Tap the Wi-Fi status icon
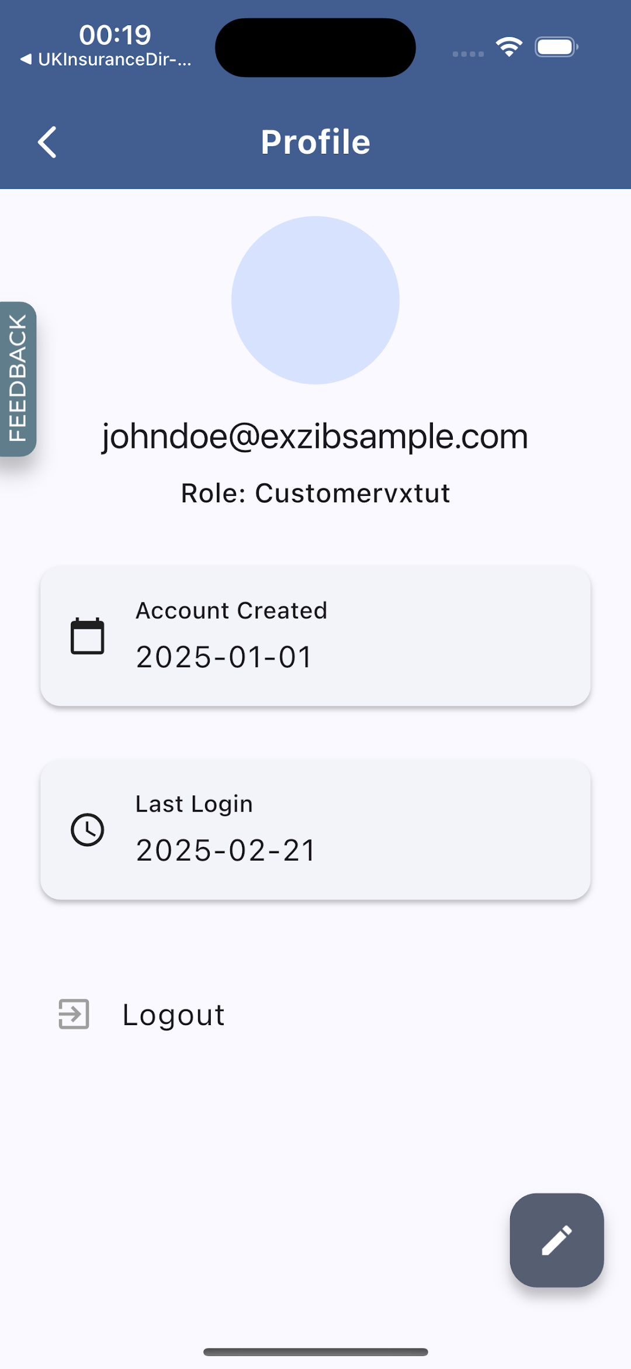Image resolution: width=631 pixels, height=1369 pixels. [x=509, y=47]
